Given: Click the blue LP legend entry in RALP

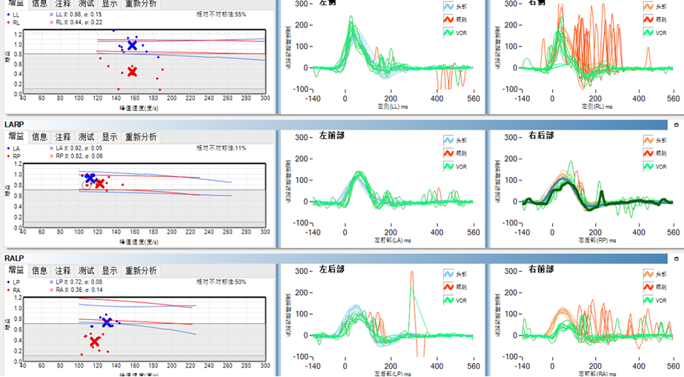Looking at the screenshot, I should [x=13, y=282].
